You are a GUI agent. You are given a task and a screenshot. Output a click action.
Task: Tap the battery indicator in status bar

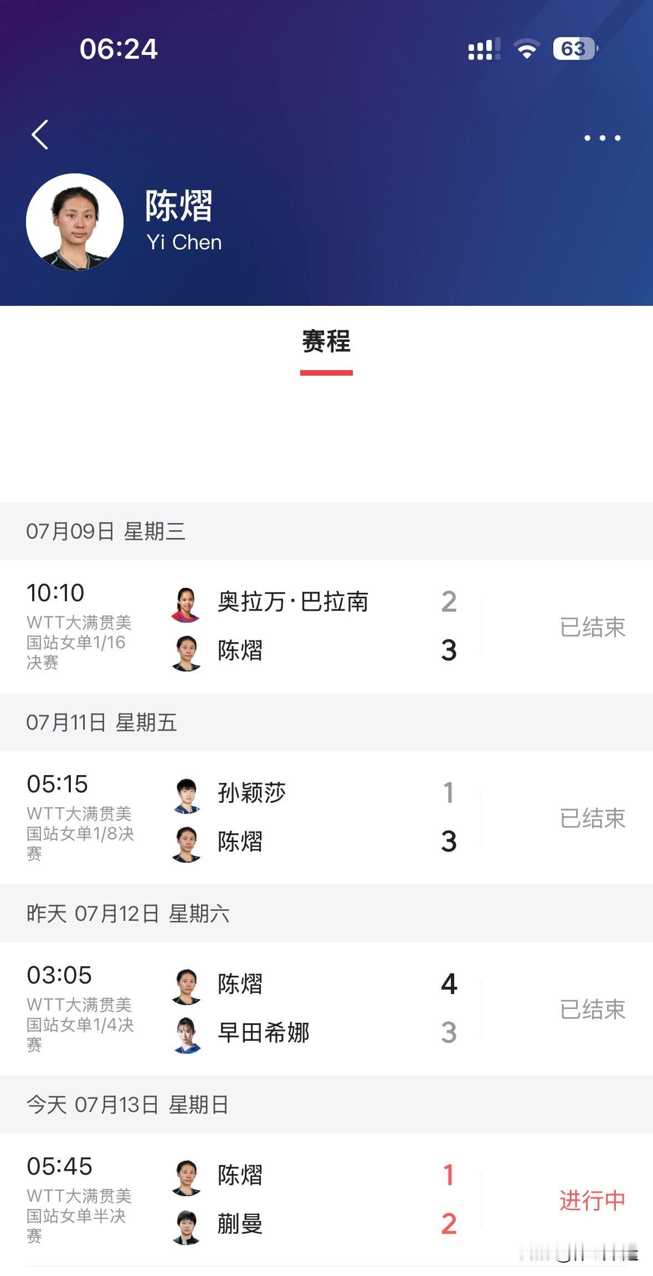[x=575, y=49]
